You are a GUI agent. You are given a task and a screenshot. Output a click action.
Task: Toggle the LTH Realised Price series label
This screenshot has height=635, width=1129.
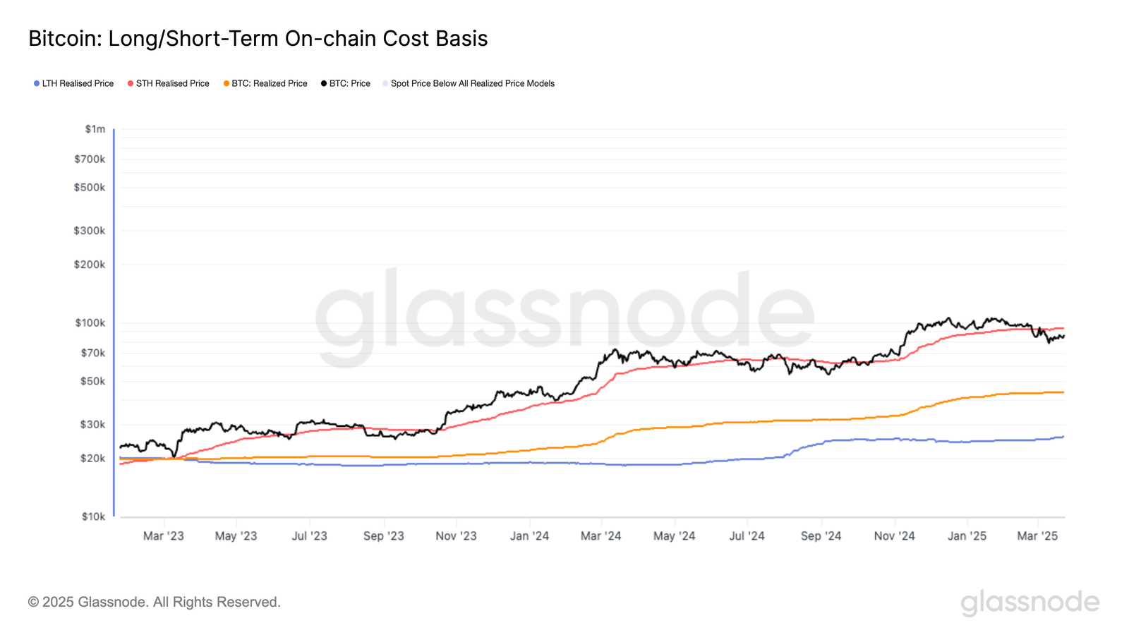coord(78,83)
